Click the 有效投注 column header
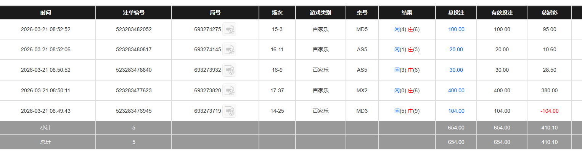Screen dimensions: 582x153 (x=502, y=13)
